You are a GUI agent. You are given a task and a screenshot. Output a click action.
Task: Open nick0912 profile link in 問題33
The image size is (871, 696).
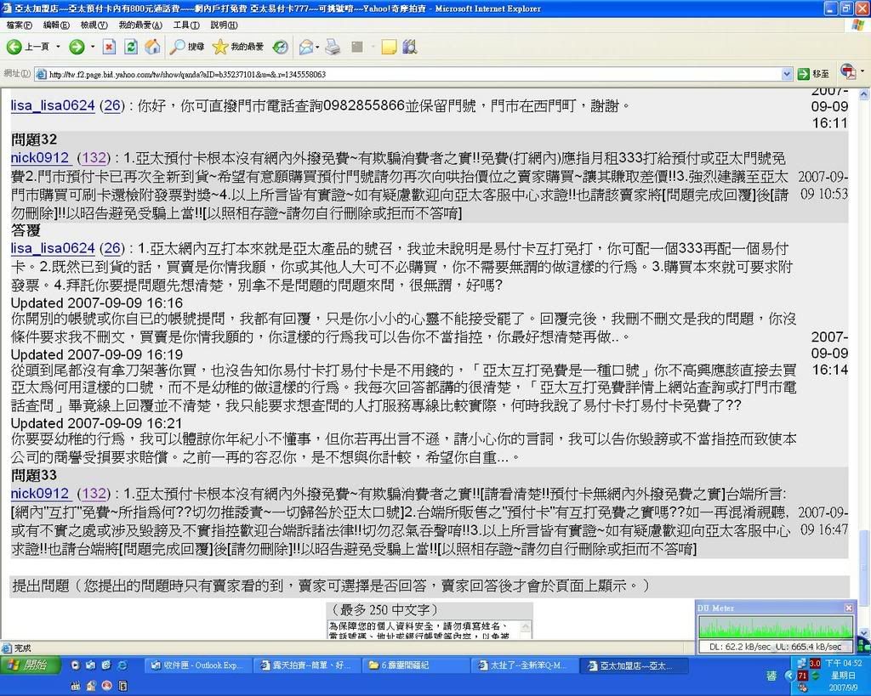pos(40,493)
